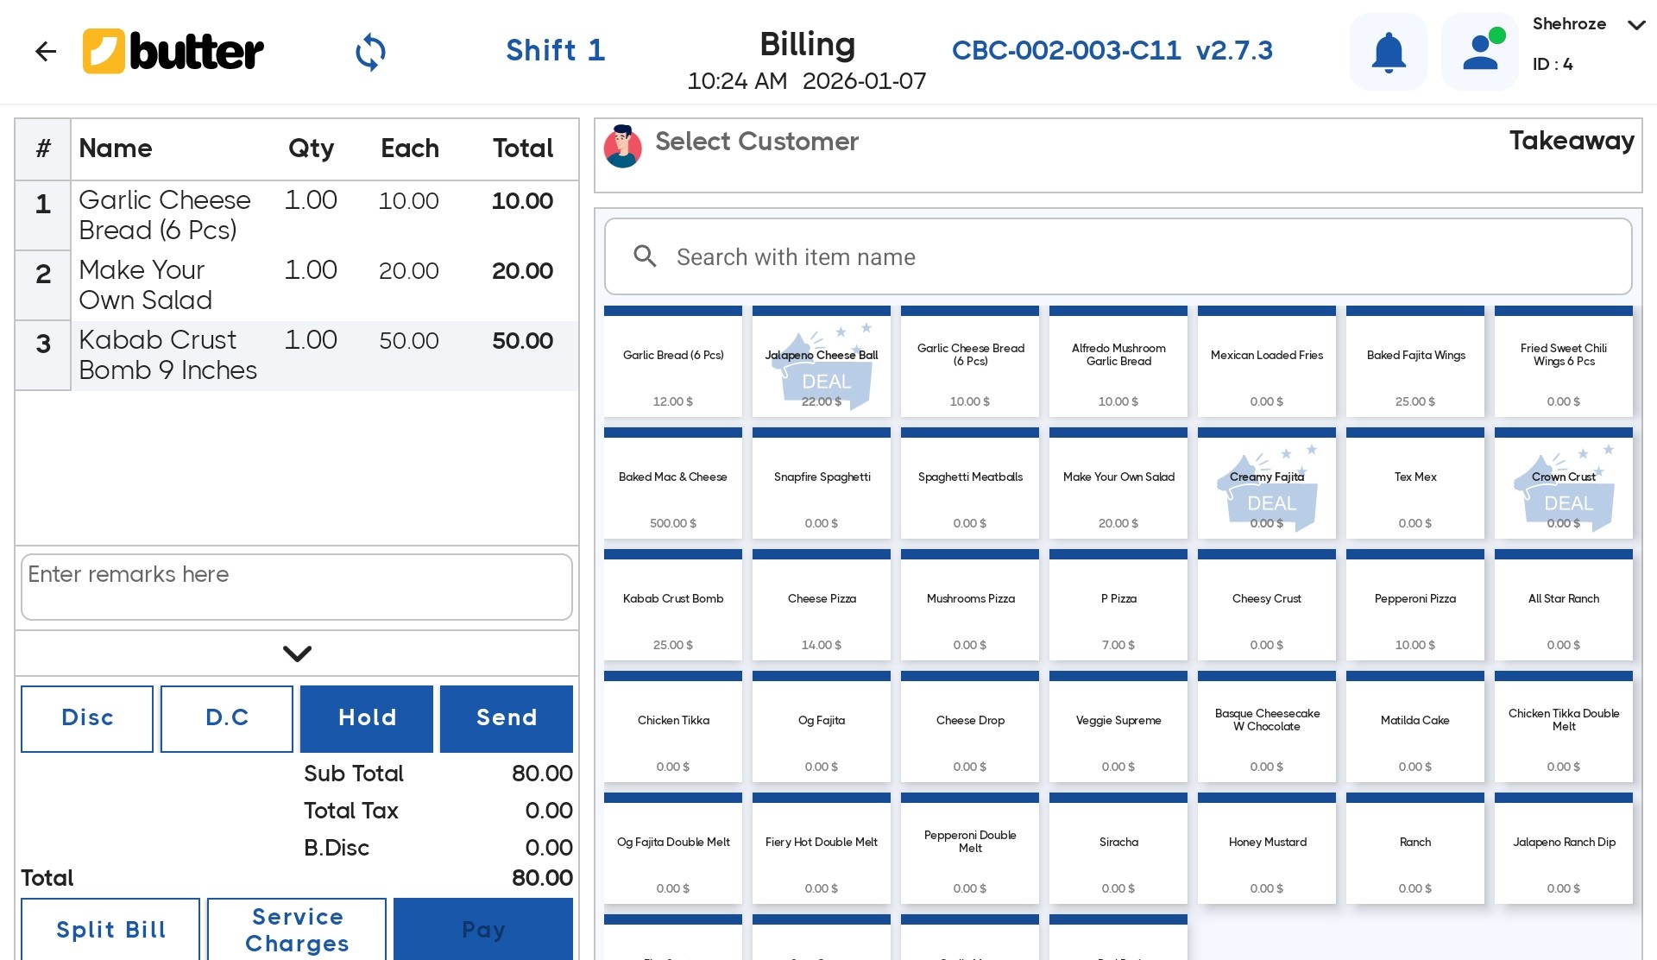Click the search magnifier icon
The height and width of the screenshot is (960, 1657).
[x=646, y=256]
